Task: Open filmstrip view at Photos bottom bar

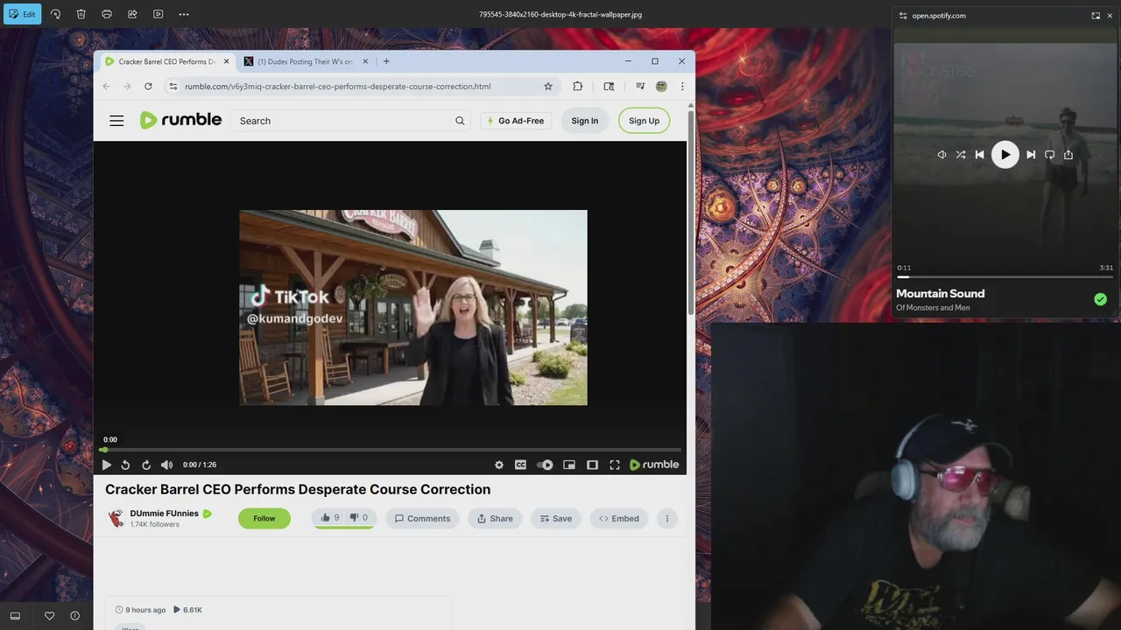Action: [15, 616]
